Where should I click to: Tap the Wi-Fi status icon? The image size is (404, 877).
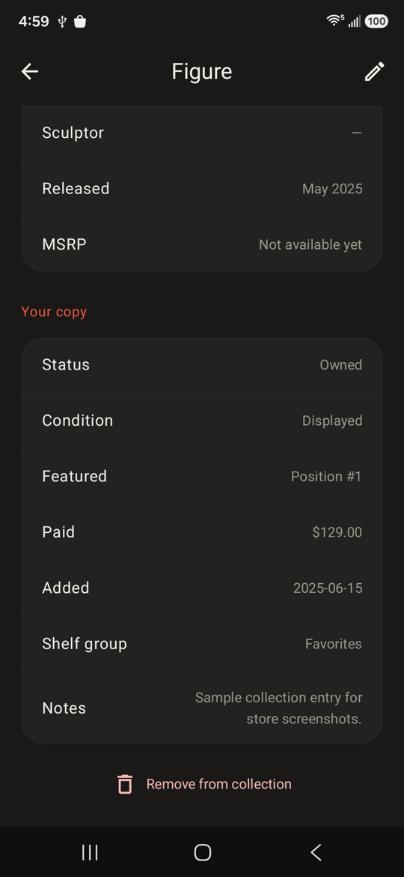[x=335, y=21]
